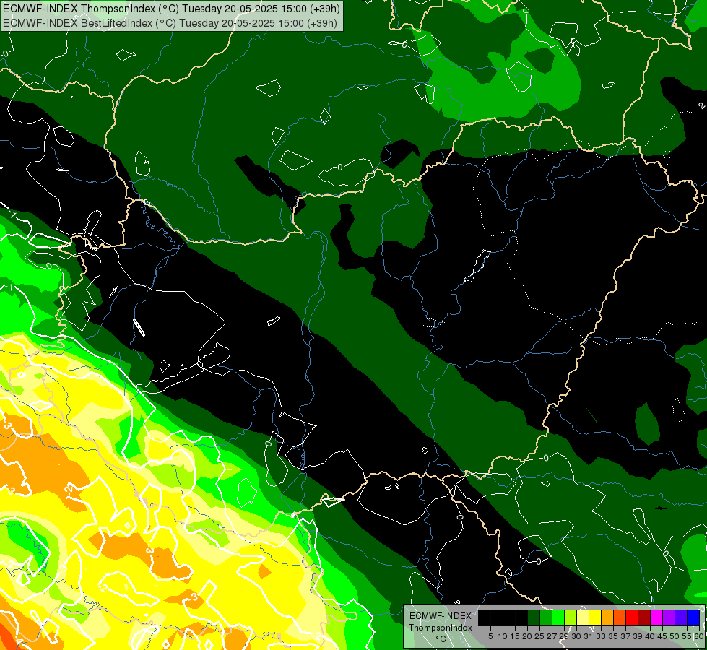Select the lime 29-30 legend swatch
This screenshot has height=650, width=707.
click(571, 617)
